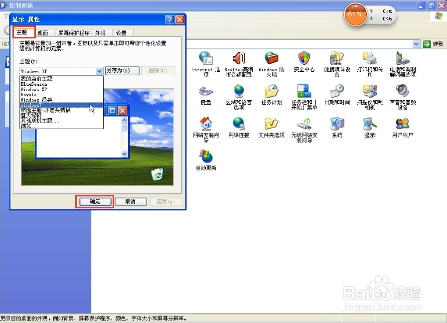Screen dimensions: 447x323
Task: Close the Display Properties dialog
Action: pyautogui.click(x=179, y=19)
